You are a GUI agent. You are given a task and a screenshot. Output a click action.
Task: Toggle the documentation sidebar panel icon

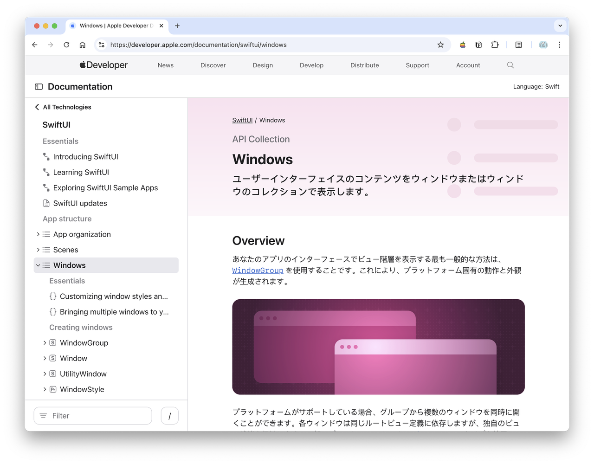pos(39,87)
